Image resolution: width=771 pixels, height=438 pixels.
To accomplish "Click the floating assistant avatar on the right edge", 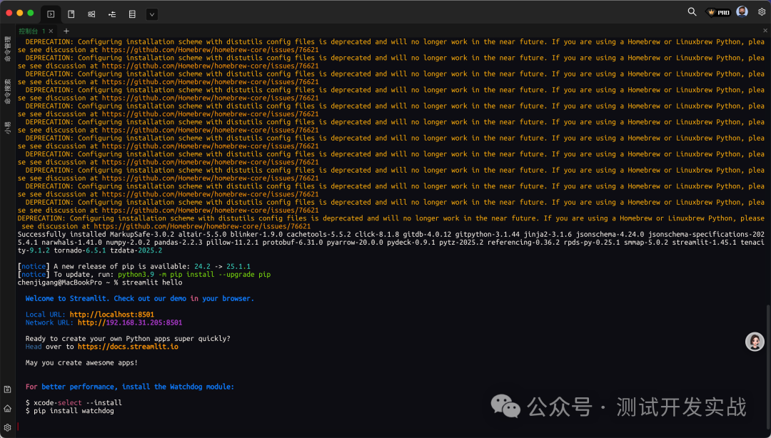I will (x=755, y=342).
